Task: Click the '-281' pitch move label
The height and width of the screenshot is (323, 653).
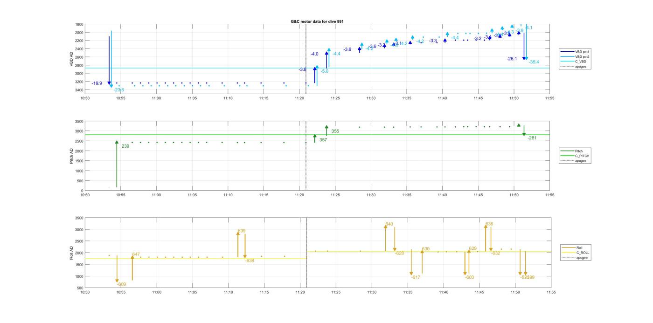Action: coord(532,138)
